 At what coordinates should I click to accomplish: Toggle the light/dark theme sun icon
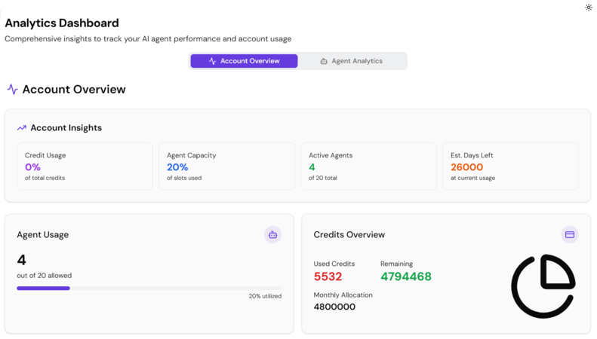pos(588,8)
